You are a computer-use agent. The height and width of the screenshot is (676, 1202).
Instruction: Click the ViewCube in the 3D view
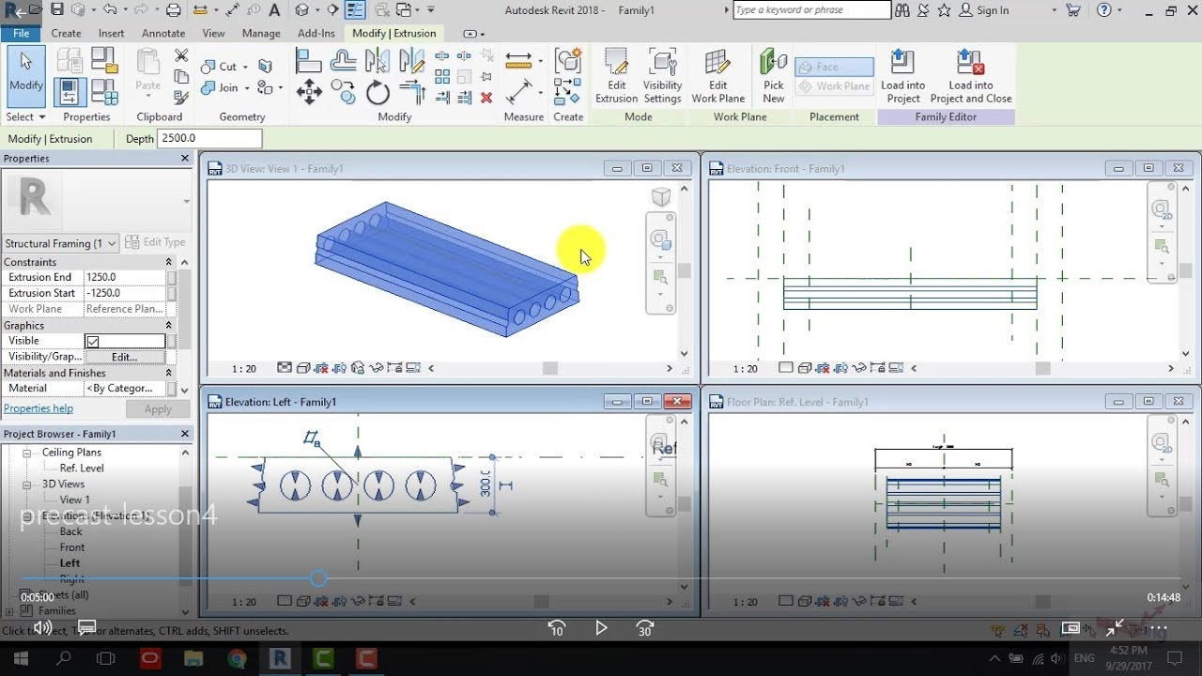[x=661, y=196]
